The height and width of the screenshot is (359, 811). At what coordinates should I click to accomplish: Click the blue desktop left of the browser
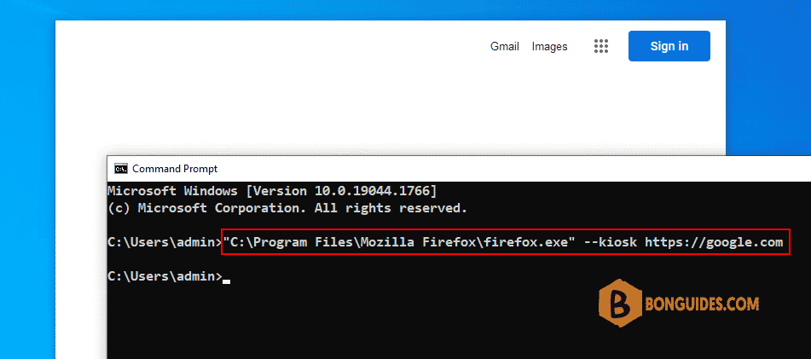point(27,181)
